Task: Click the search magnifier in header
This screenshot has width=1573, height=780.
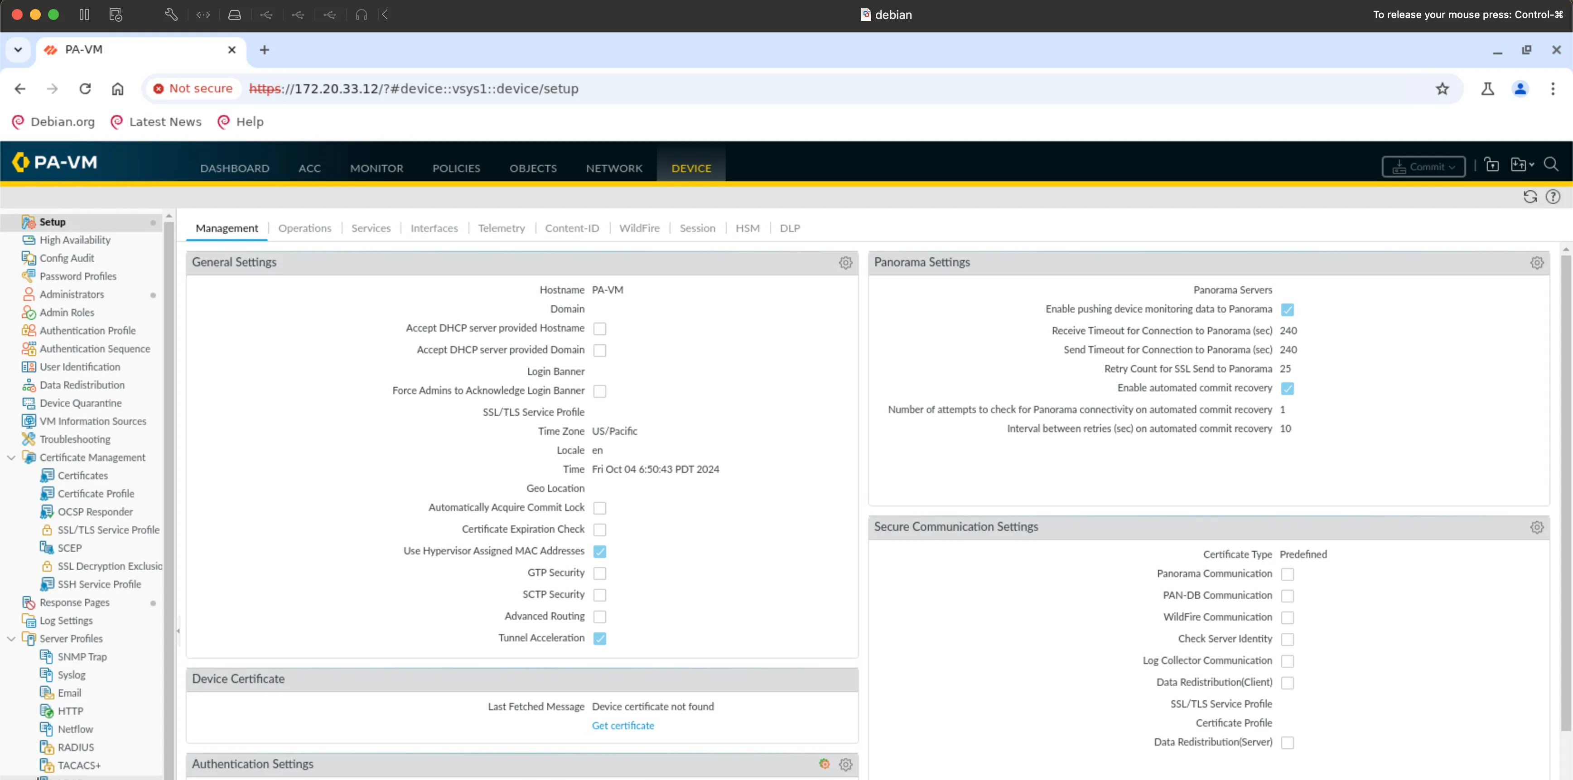Action: tap(1550, 165)
